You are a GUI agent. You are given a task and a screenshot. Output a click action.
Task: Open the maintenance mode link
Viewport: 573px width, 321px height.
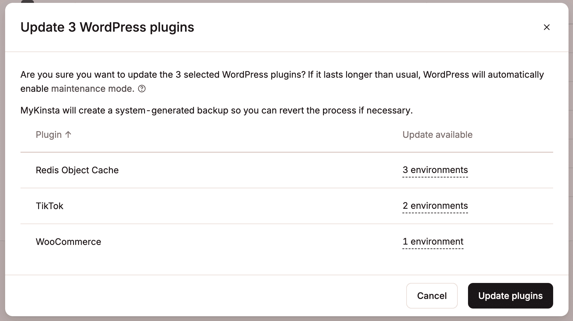(93, 89)
